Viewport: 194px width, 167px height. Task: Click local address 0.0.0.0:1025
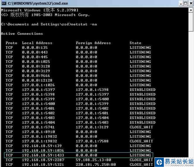coord(36,62)
